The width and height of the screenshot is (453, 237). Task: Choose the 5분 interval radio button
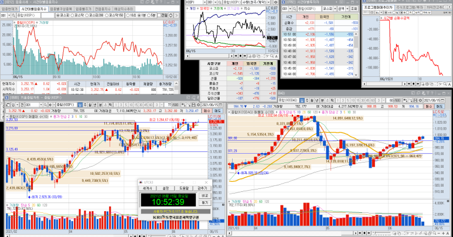(149, 15)
